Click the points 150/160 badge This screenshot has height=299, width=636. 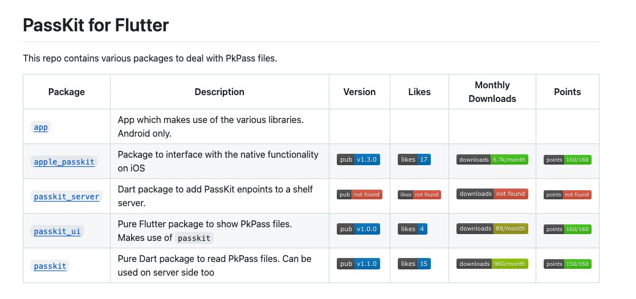click(568, 264)
